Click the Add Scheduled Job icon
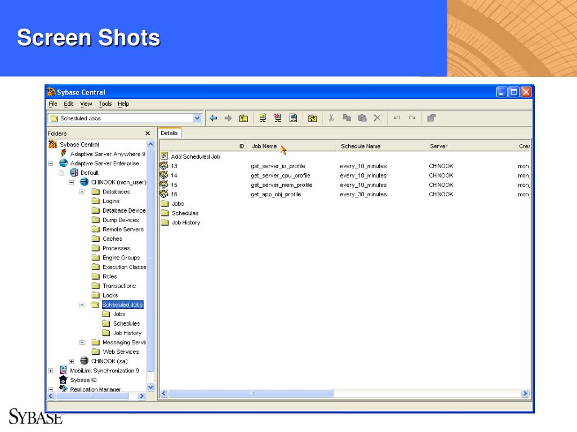 tap(164, 156)
